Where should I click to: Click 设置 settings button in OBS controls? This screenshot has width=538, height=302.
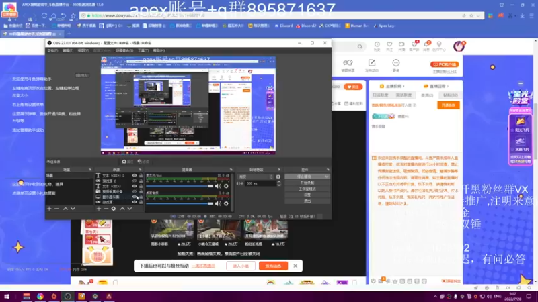[307, 195]
